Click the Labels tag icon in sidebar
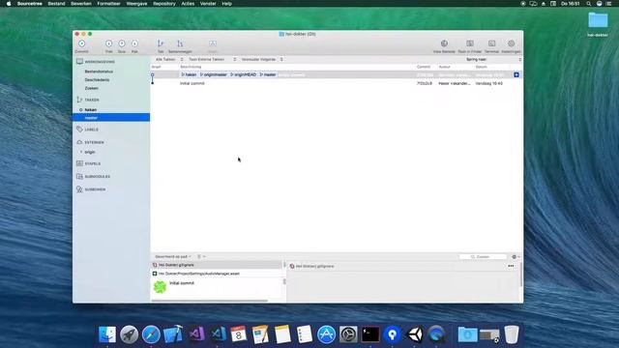Screen dimensions: 619x348 (79, 130)
